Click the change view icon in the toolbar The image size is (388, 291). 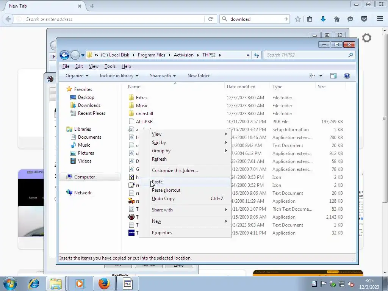(313, 76)
